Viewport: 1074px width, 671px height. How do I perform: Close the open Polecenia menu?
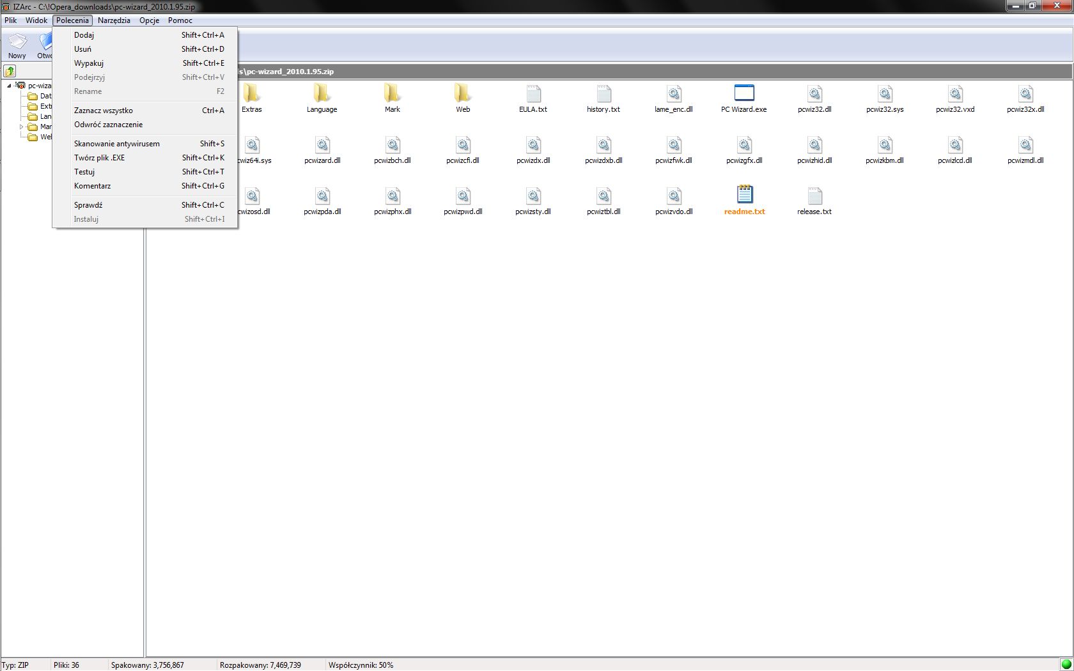coord(72,20)
